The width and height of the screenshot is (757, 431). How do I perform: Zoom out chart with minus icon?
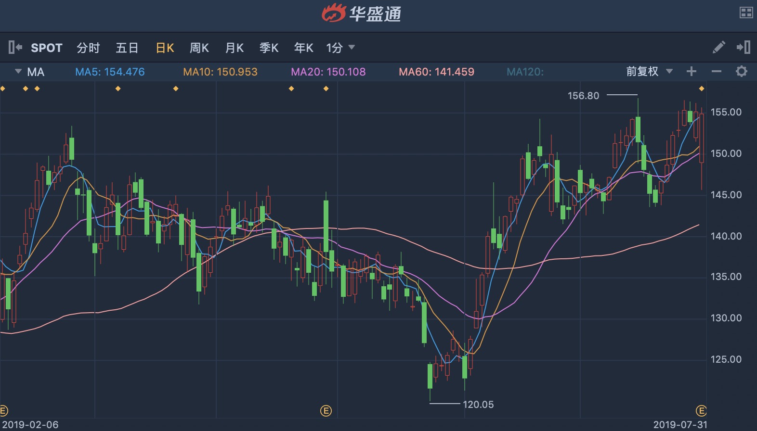tap(717, 72)
